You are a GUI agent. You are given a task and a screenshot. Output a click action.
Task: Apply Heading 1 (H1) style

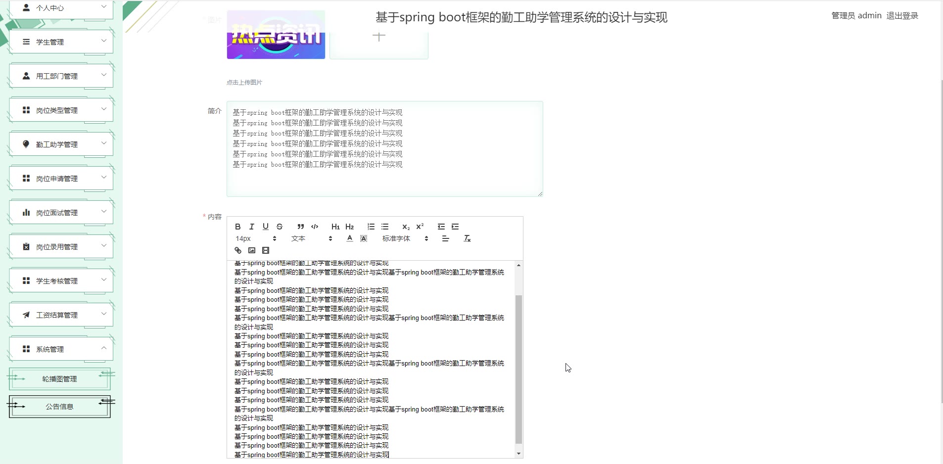[x=335, y=227]
